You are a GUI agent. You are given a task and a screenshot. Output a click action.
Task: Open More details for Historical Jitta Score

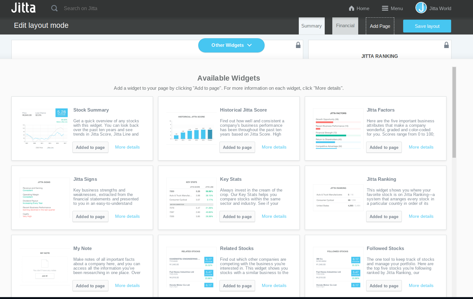point(274,147)
